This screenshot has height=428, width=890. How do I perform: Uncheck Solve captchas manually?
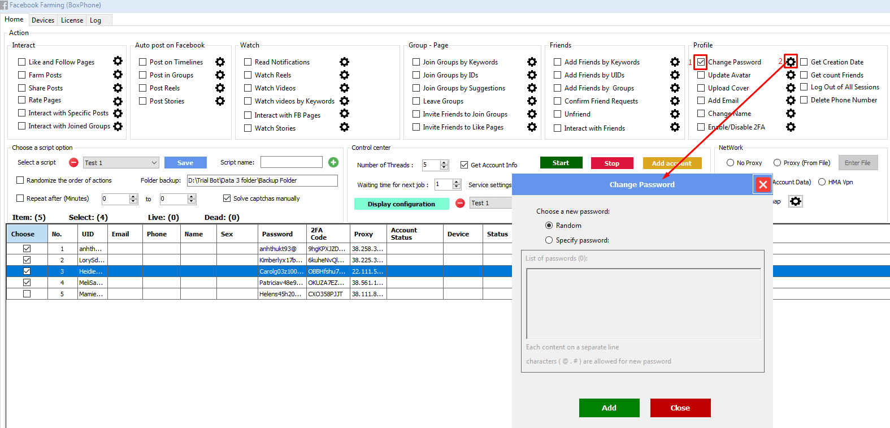pyautogui.click(x=227, y=198)
